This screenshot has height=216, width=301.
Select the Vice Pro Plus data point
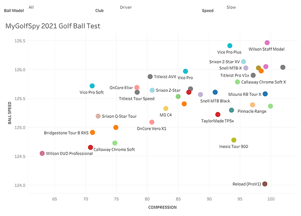[230, 46]
